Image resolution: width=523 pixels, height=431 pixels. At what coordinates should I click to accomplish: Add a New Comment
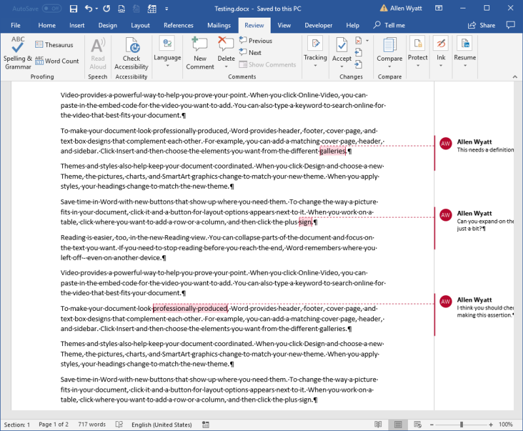[200, 54]
